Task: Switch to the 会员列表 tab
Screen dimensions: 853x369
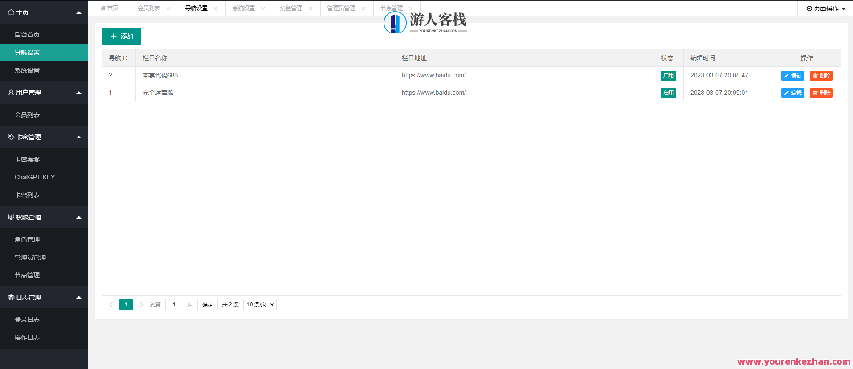Action: [149, 8]
